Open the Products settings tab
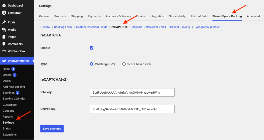Image resolution: width=264 pixels, height=140 pixels. click(x=60, y=16)
